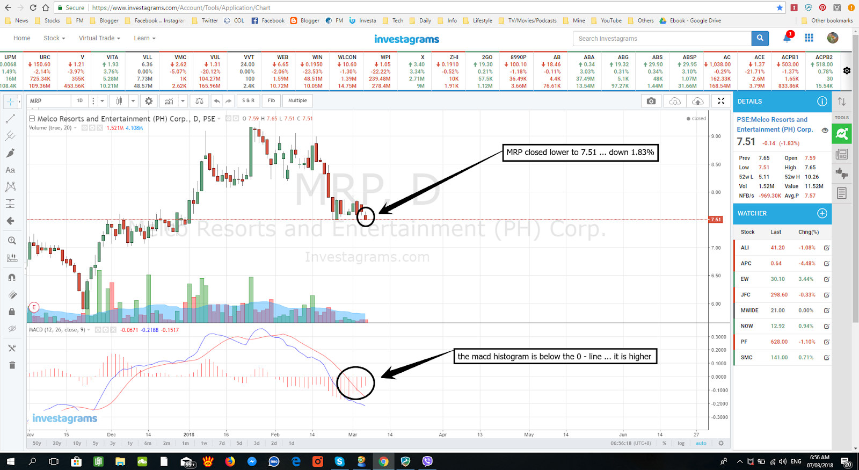Click the blue search button
The height and width of the screenshot is (470, 859).
(760, 39)
